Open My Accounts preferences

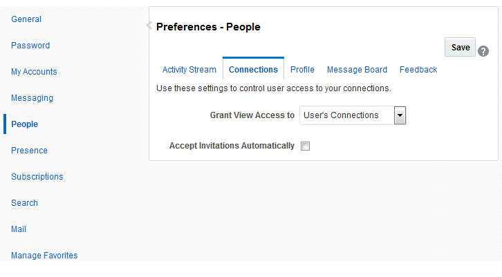pos(34,72)
